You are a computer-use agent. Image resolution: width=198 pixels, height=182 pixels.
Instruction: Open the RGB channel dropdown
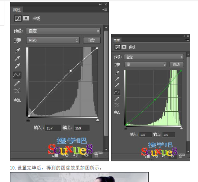[x=53, y=40]
